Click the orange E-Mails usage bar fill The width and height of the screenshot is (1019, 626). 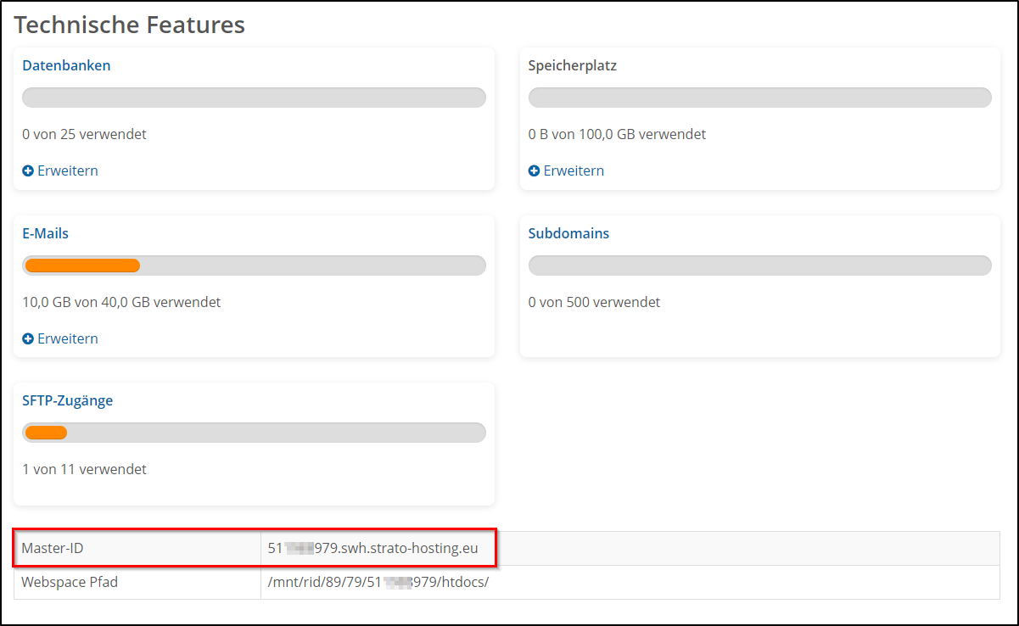(x=82, y=265)
